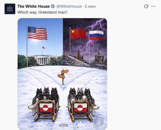This screenshot has width=161, height=130.
Task: Click the blue verified badge
Action: coord(53,6)
